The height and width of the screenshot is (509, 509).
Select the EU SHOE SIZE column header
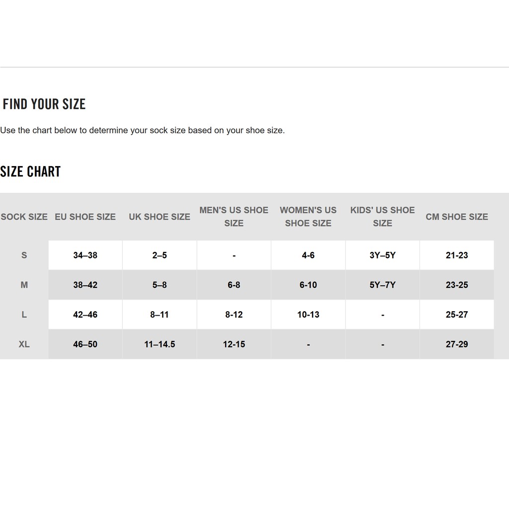pyautogui.click(x=85, y=217)
